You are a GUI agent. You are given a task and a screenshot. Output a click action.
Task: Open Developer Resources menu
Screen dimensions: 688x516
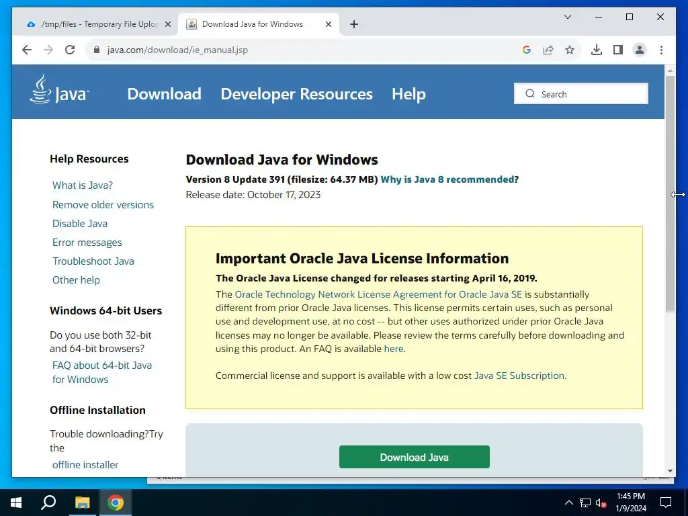click(x=296, y=94)
